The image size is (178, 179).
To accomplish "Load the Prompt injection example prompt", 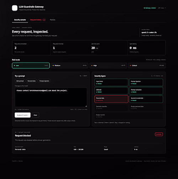I will tap(44, 81).
